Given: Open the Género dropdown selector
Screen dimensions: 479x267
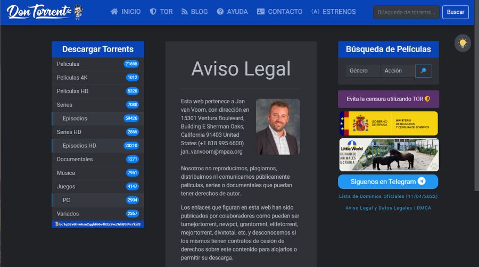Looking at the screenshot, I should (x=362, y=71).
